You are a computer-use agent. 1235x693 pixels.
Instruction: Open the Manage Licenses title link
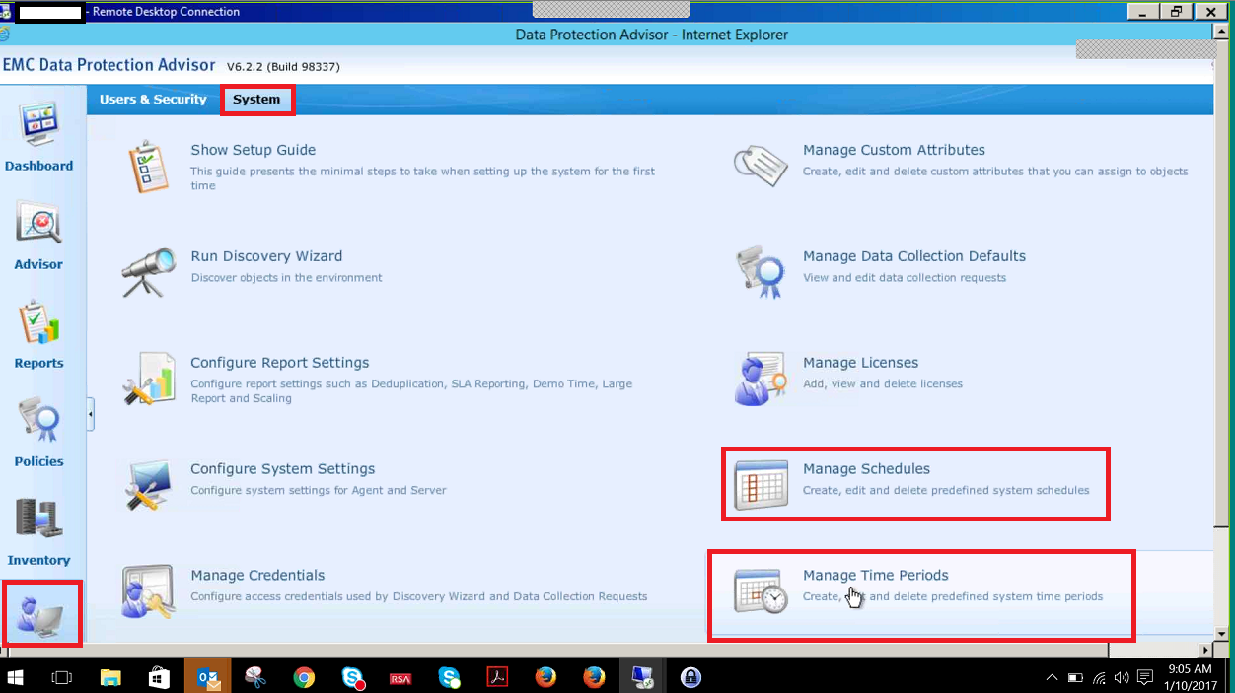[860, 363]
